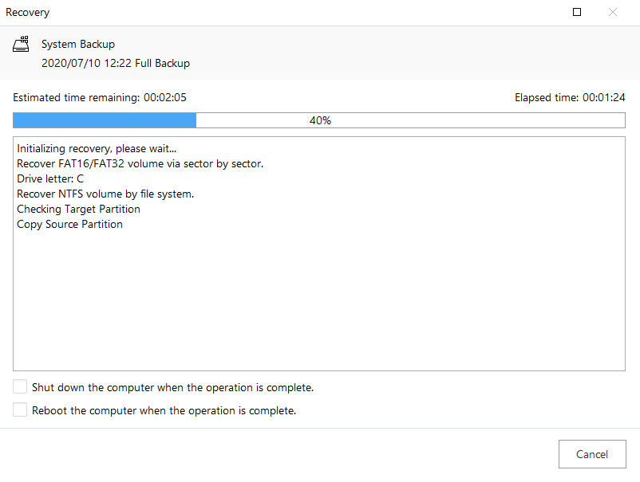Click the 40% progress percentage label

pyautogui.click(x=320, y=120)
